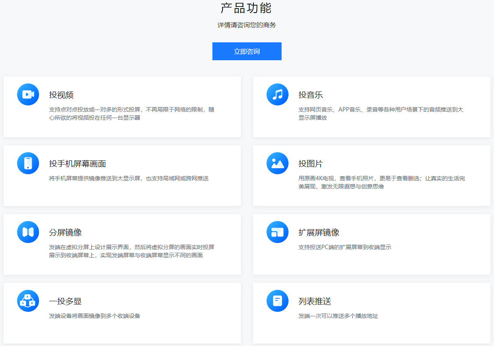The width and height of the screenshot is (494, 346).
Task: Click the 投图片 description about 4K电视
Action: (x=382, y=182)
